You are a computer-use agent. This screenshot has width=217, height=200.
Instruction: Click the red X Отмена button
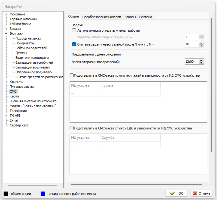201,193
